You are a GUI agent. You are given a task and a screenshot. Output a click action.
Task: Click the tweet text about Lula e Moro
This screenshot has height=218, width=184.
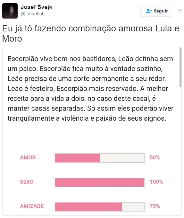pyautogui.click(x=91, y=33)
